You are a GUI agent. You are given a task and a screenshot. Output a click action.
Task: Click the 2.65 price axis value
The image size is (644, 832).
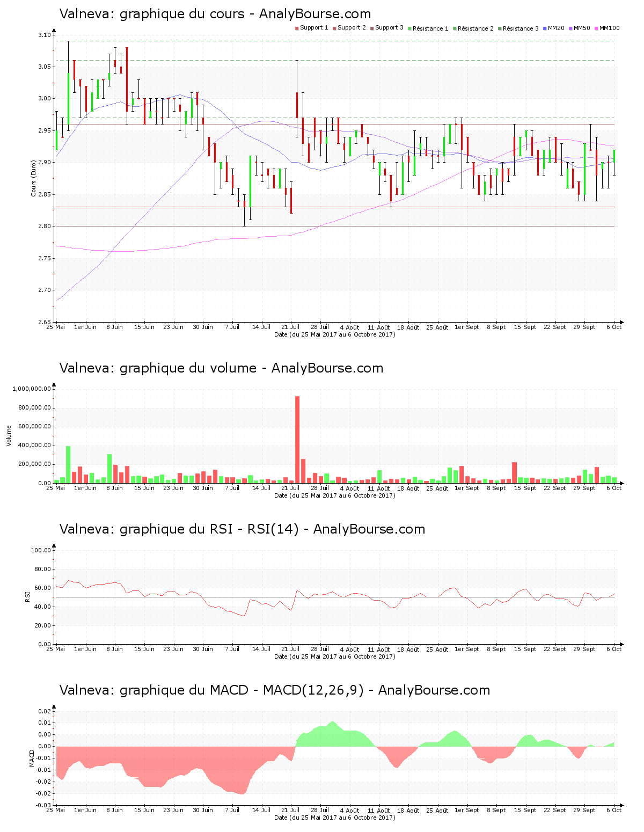click(45, 322)
